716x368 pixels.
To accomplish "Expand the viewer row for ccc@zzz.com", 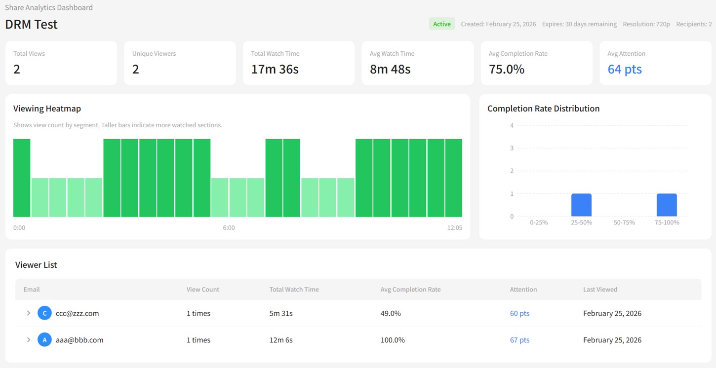I will coord(28,313).
